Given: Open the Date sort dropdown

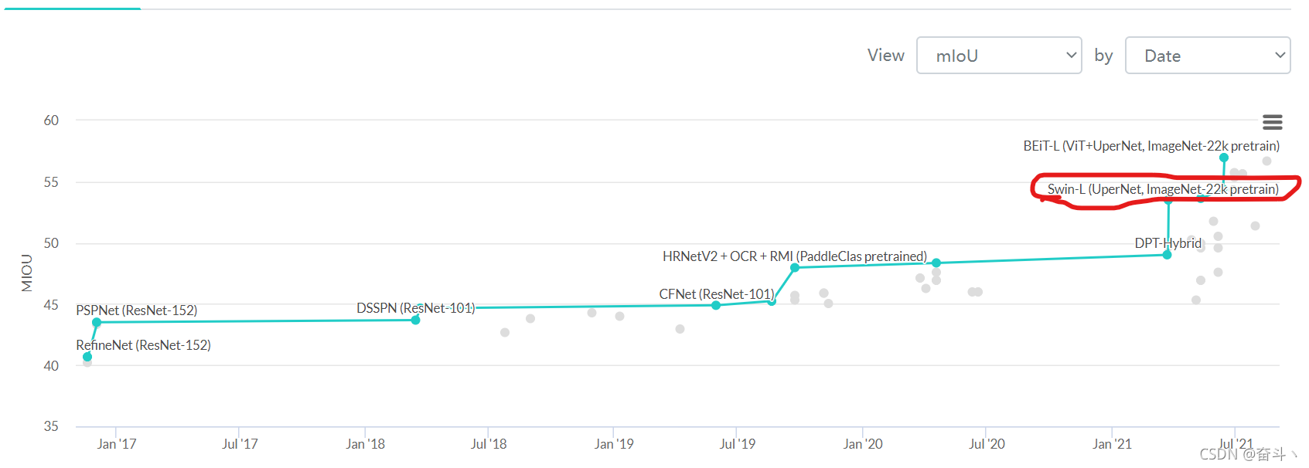Looking at the screenshot, I should click(x=1208, y=56).
